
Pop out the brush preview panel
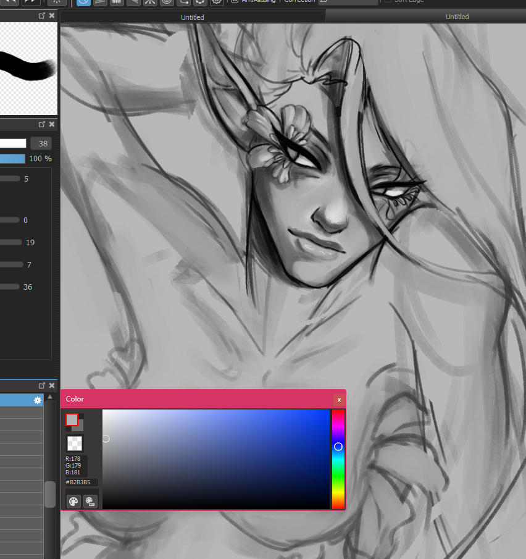[42, 15]
